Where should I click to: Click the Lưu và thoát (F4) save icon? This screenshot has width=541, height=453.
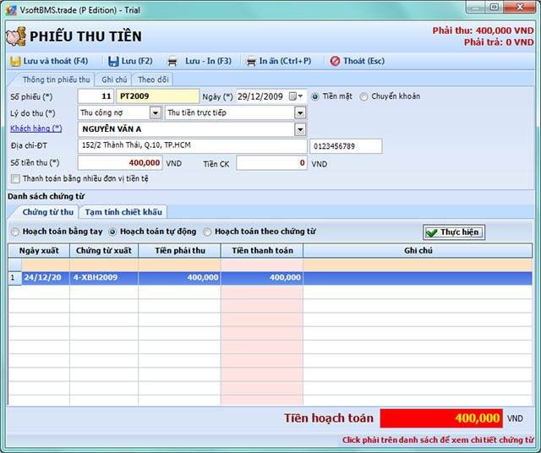[15, 61]
